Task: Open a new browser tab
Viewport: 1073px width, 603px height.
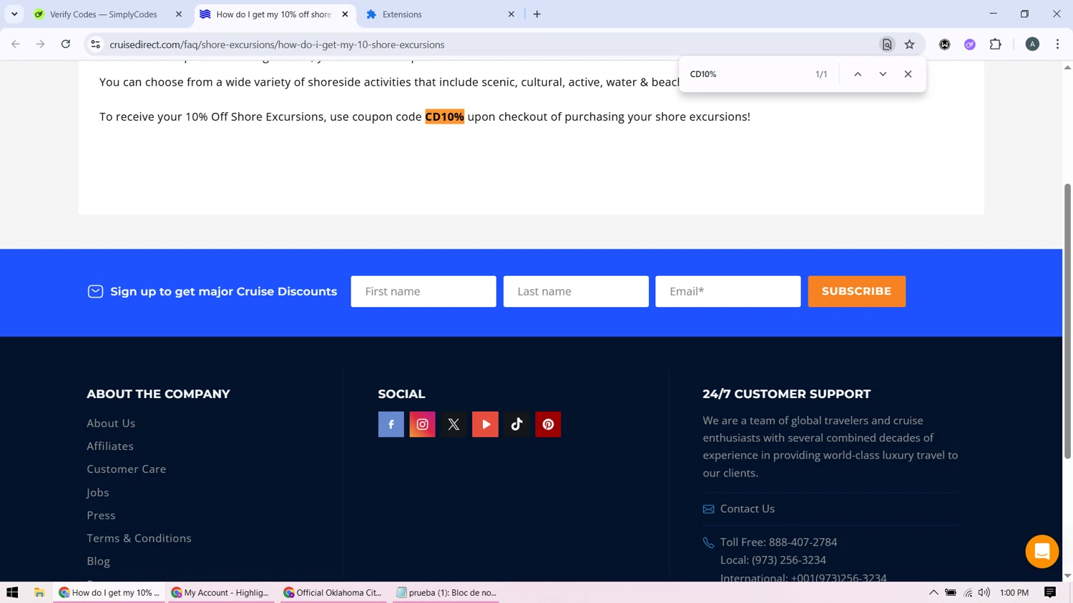Action: (x=537, y=14)
